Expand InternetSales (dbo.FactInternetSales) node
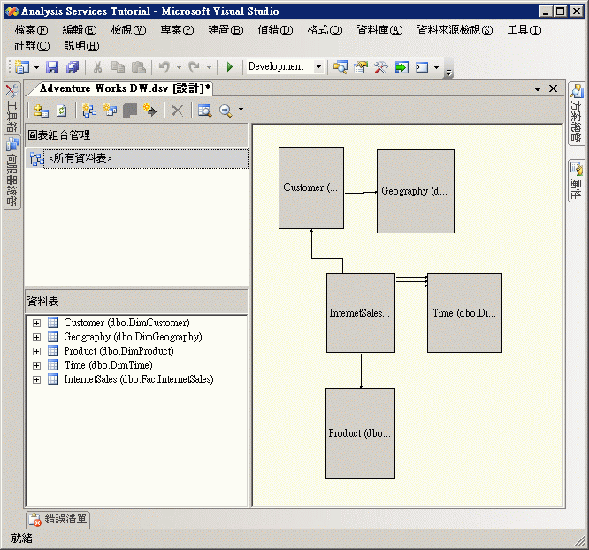The height and width of the screenshot is (550, 589). click(36, 380)
